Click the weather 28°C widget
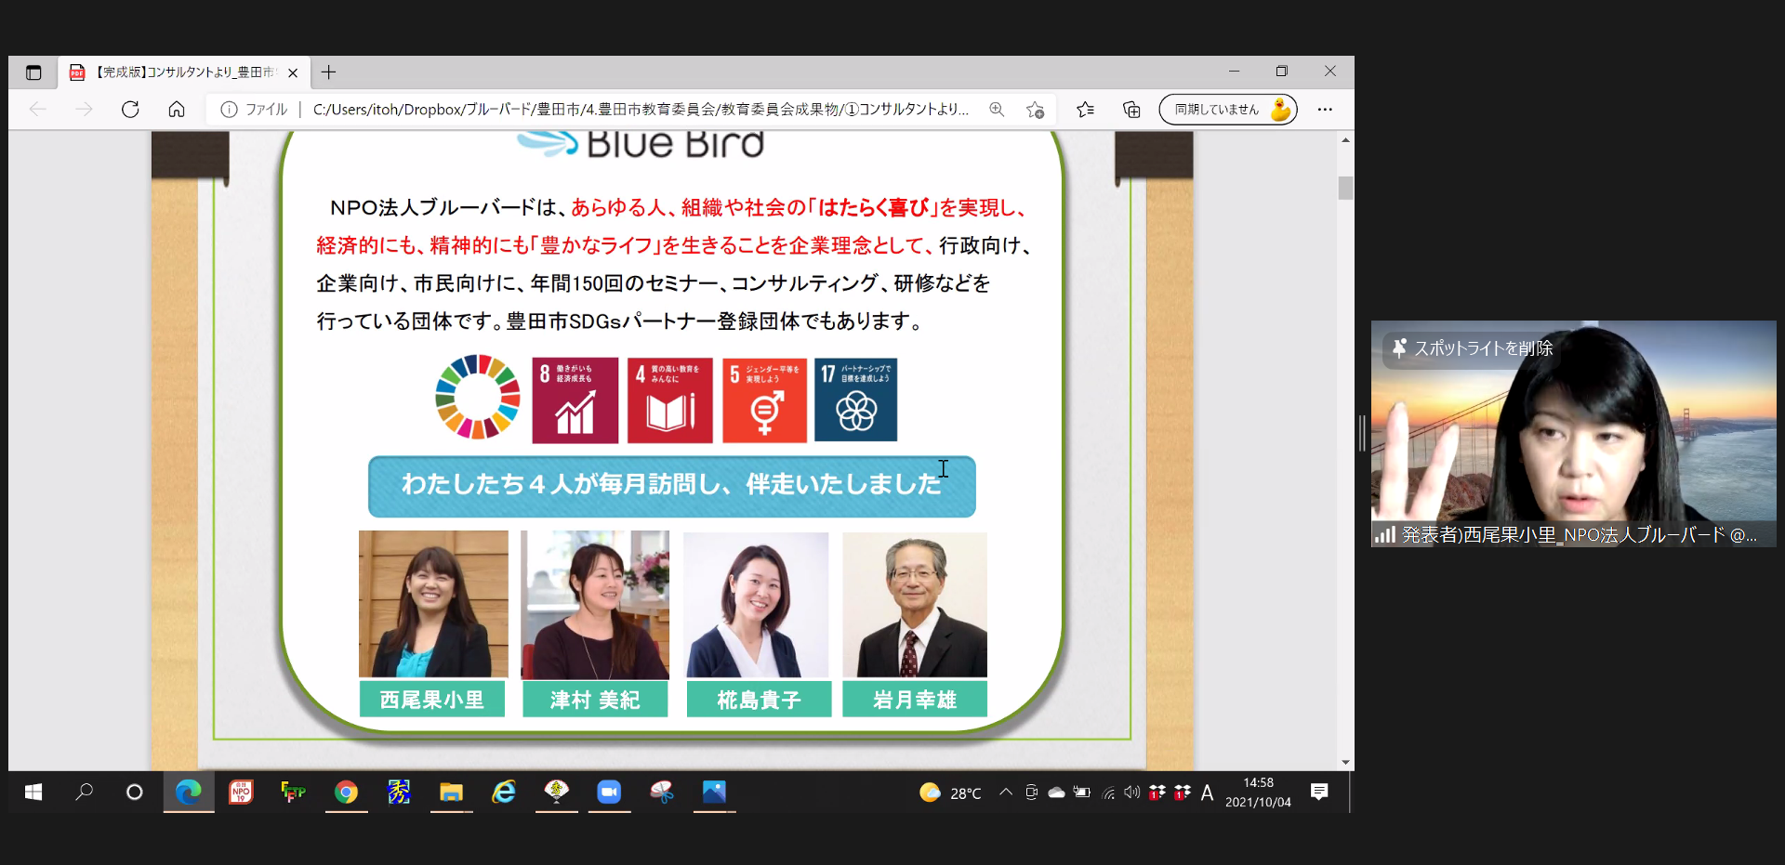 950,793
